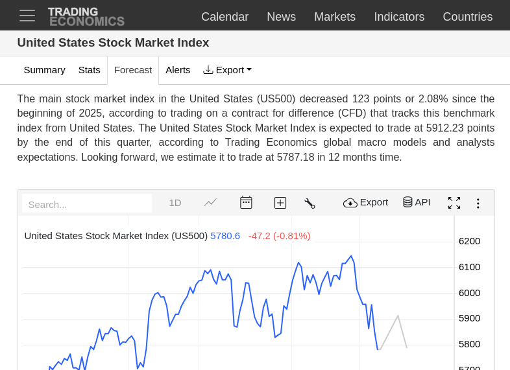
Task: Open the hamburger navigation menu
Action: (27, 16)
